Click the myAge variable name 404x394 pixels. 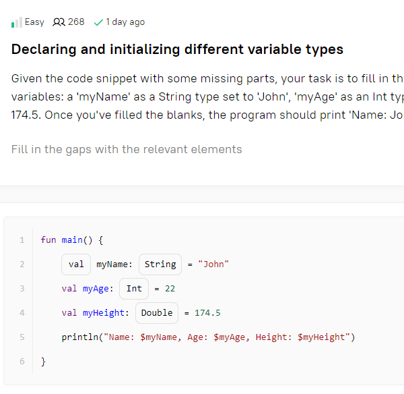[96, 289]
